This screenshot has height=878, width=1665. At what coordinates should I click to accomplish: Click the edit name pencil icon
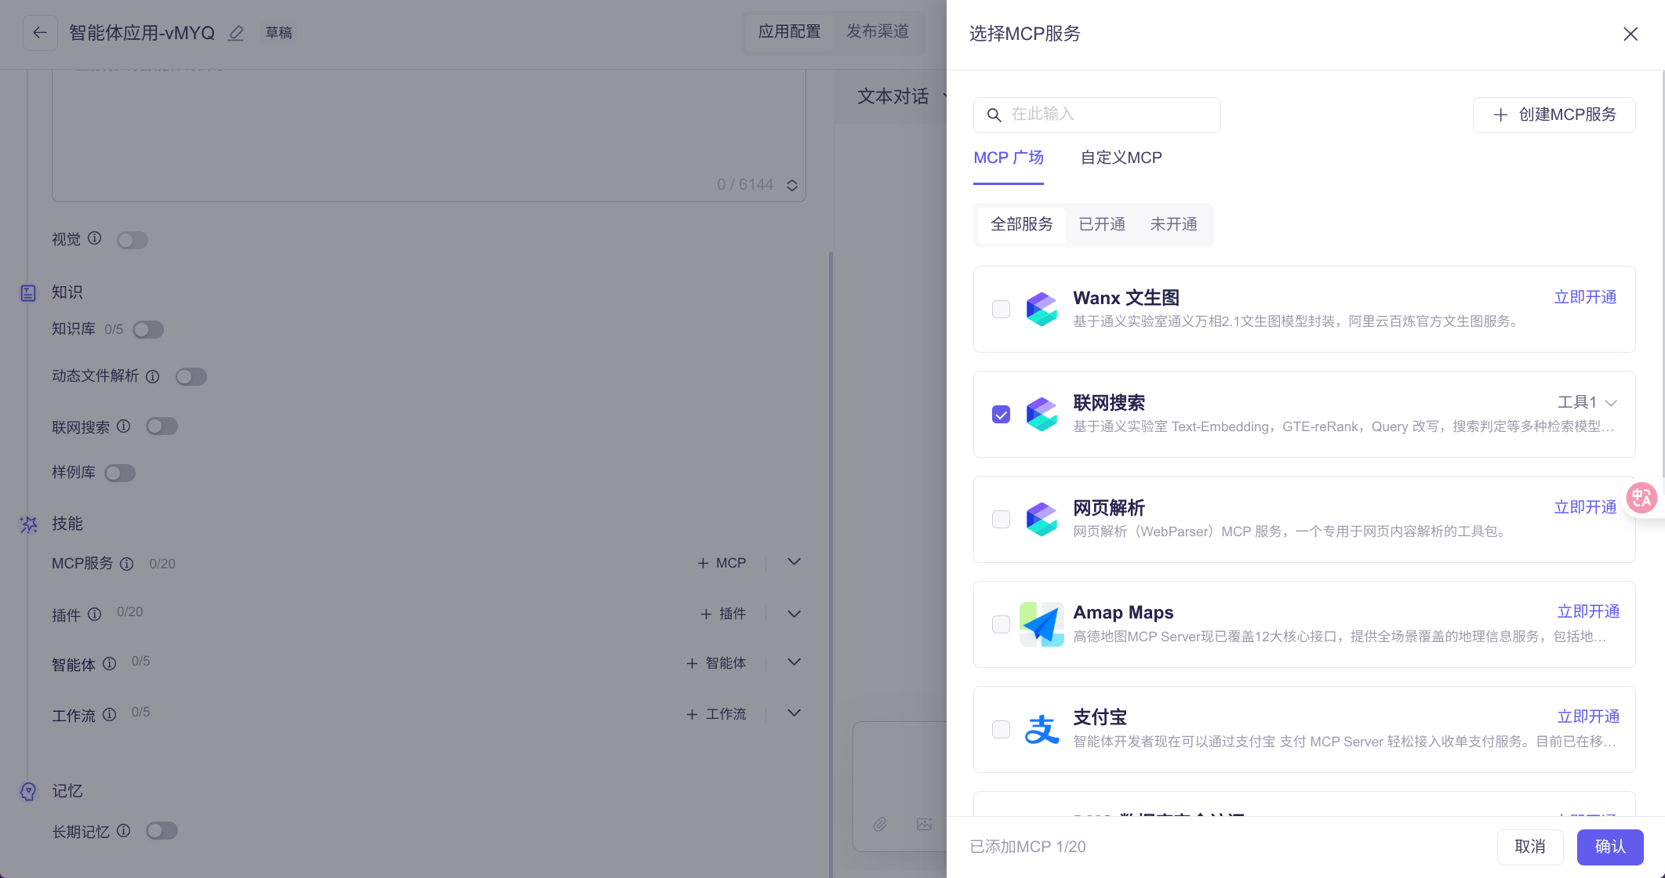pos(236,33)
